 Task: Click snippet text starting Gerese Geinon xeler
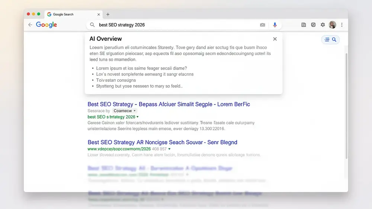coord(171,126)
